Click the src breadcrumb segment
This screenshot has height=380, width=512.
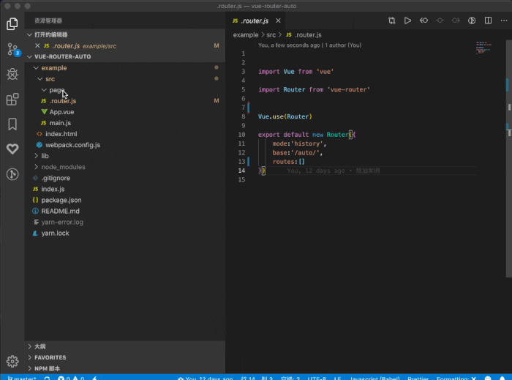click(271, 34)
